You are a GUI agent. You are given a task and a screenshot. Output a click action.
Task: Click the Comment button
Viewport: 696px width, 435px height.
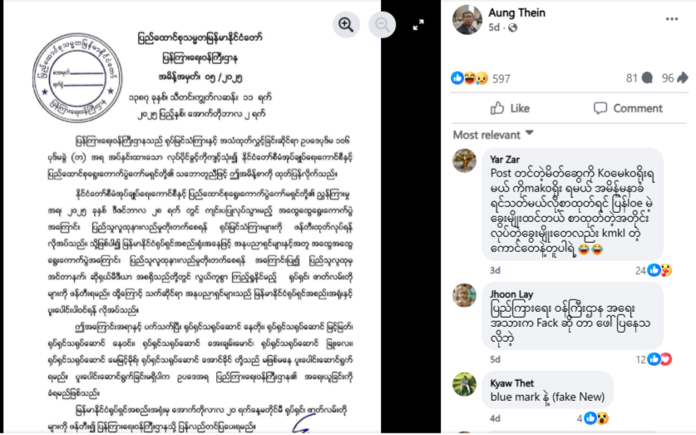point(628,108)
